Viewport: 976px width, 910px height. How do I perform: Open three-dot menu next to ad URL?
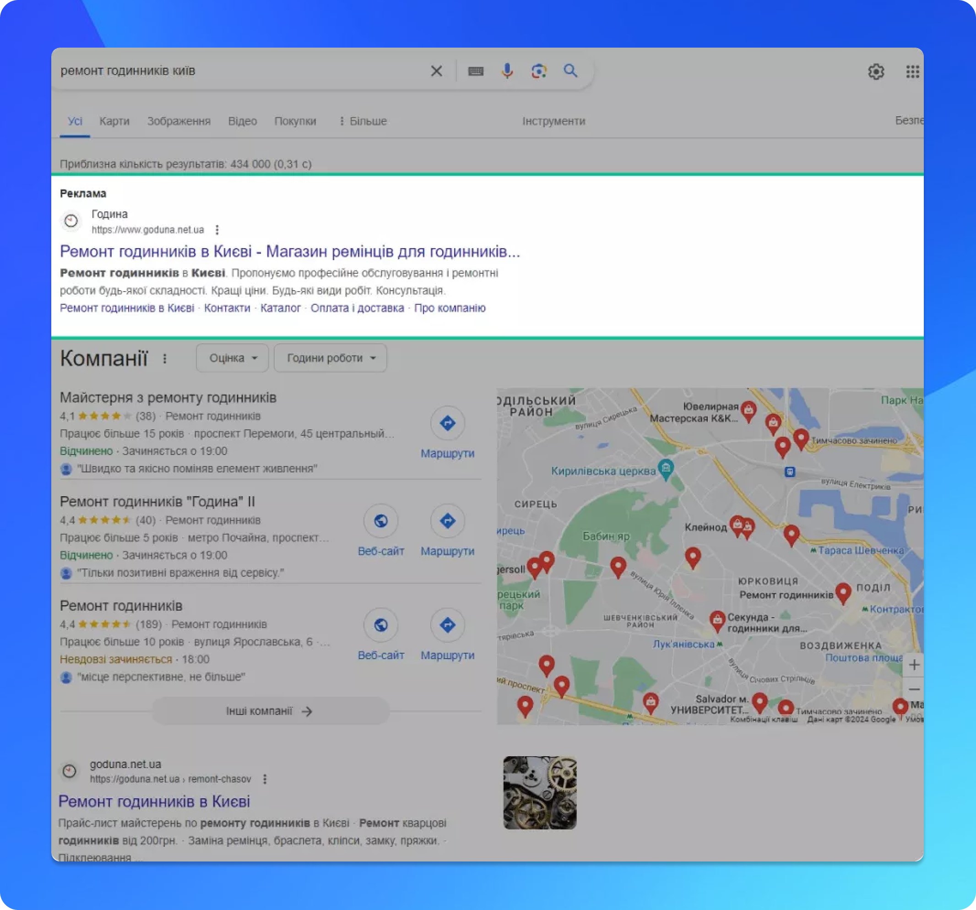(x=217, y=230)
